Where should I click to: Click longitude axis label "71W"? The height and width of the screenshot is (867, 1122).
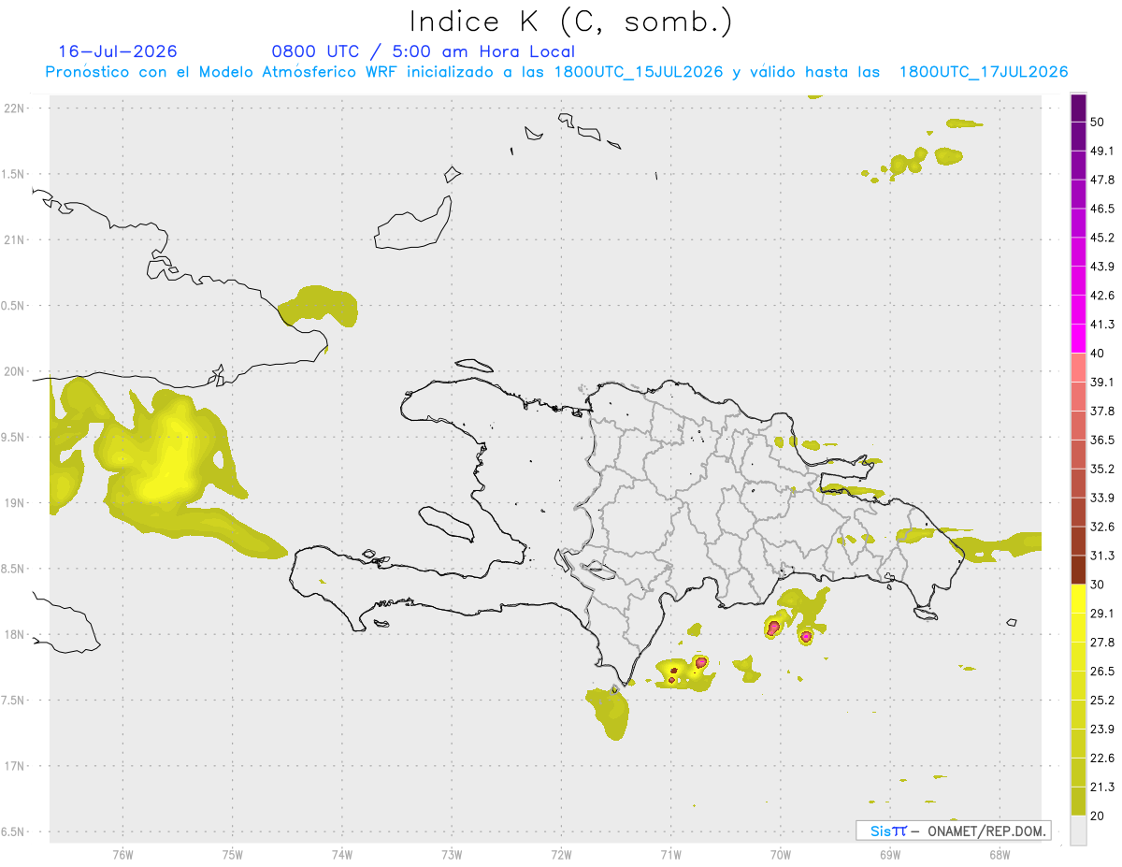670,854
